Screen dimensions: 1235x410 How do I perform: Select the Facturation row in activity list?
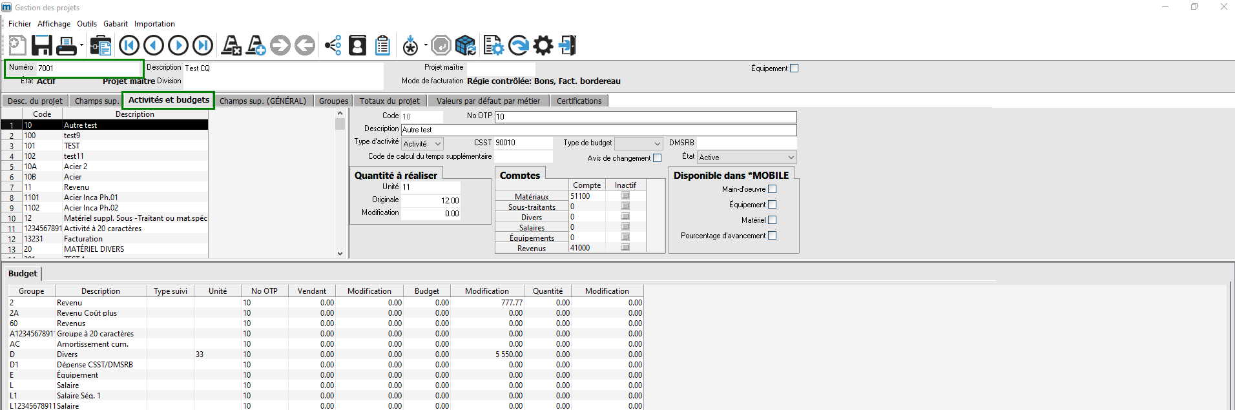(105, 239)
